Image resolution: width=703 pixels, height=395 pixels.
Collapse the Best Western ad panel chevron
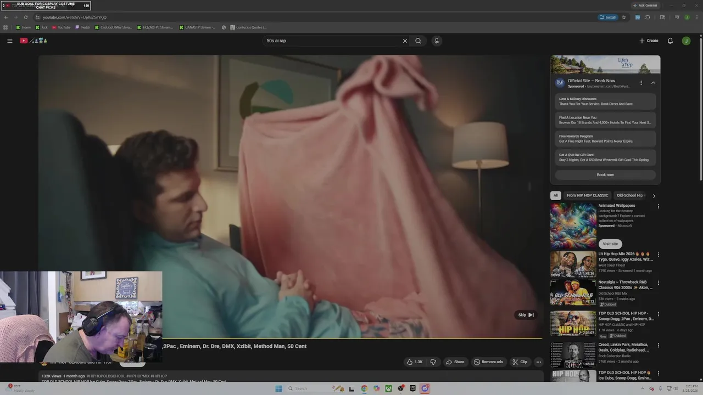pyautogui.click(x=653, y=83)
